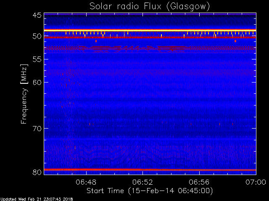Click the plot title 'Solar radio Flux (Glasgow)'
Screen dimensions: 269x201
(x=150, y=7)
